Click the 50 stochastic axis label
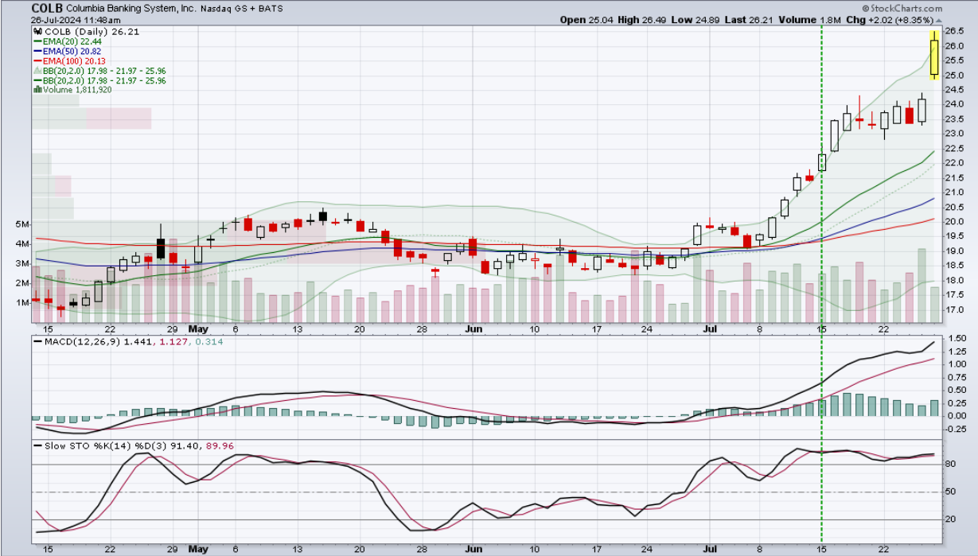This screenshot has height=556, width=978. (x=952, y=492)
